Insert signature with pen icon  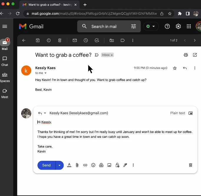pos(125,165)
